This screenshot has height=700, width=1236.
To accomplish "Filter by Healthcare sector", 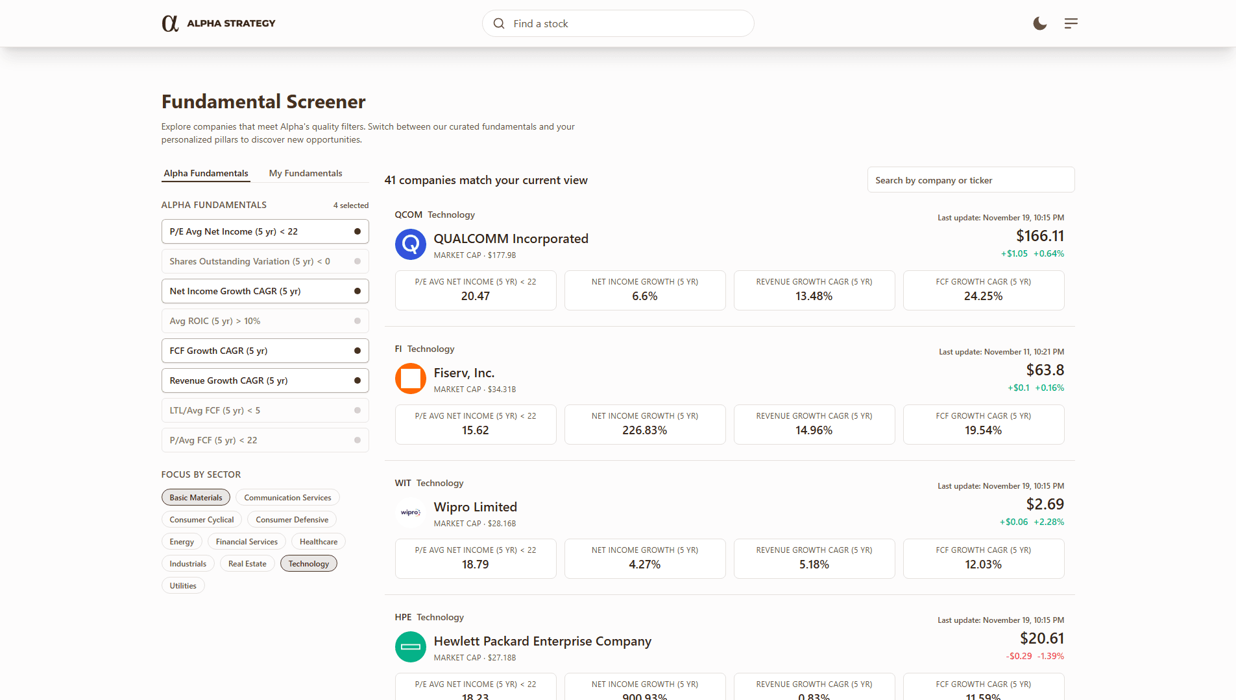I will tap(318, 542).
